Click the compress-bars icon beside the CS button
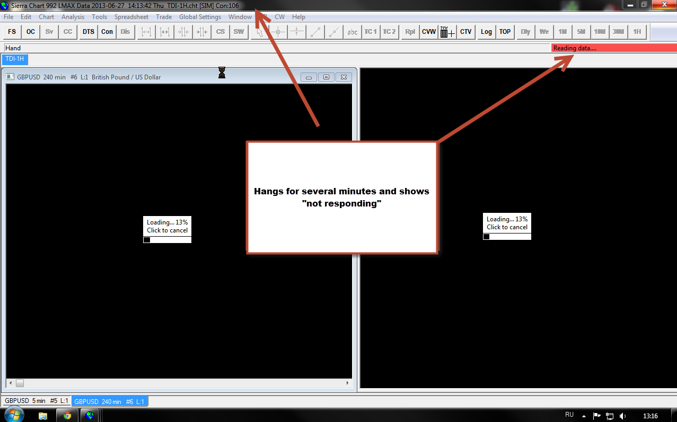This screenshot has height=422, width=677. click(201, 32)
